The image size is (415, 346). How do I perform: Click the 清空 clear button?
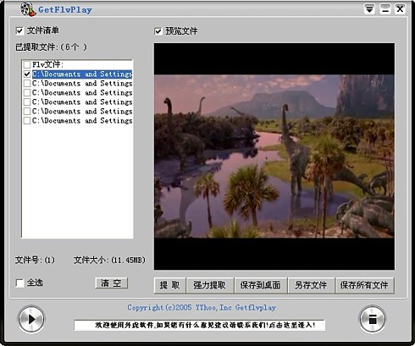pos(111,283)
